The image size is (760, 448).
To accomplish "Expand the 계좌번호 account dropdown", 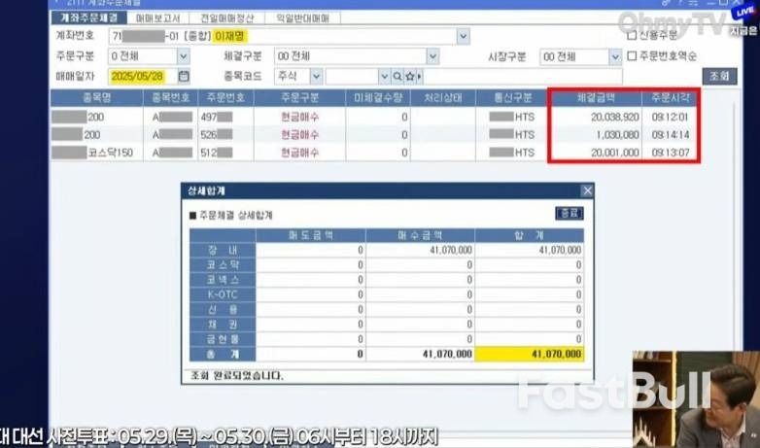I will [x=464, y=36].
